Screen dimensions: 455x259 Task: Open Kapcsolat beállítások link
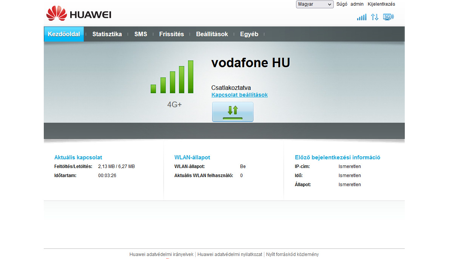coord(239,95)
